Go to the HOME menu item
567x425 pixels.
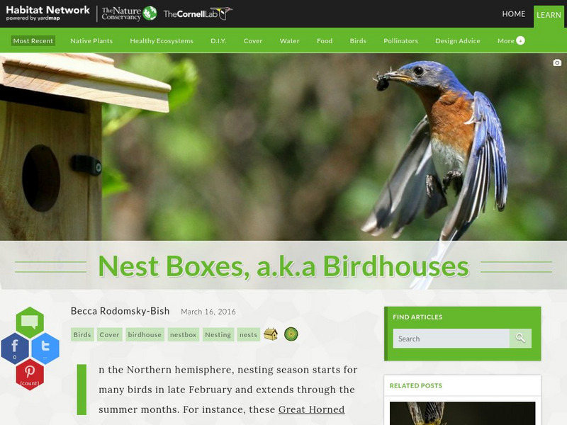[x=513, y=13]
